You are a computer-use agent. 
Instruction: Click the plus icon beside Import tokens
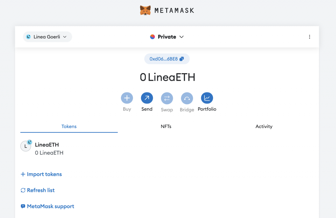(23, 174)
